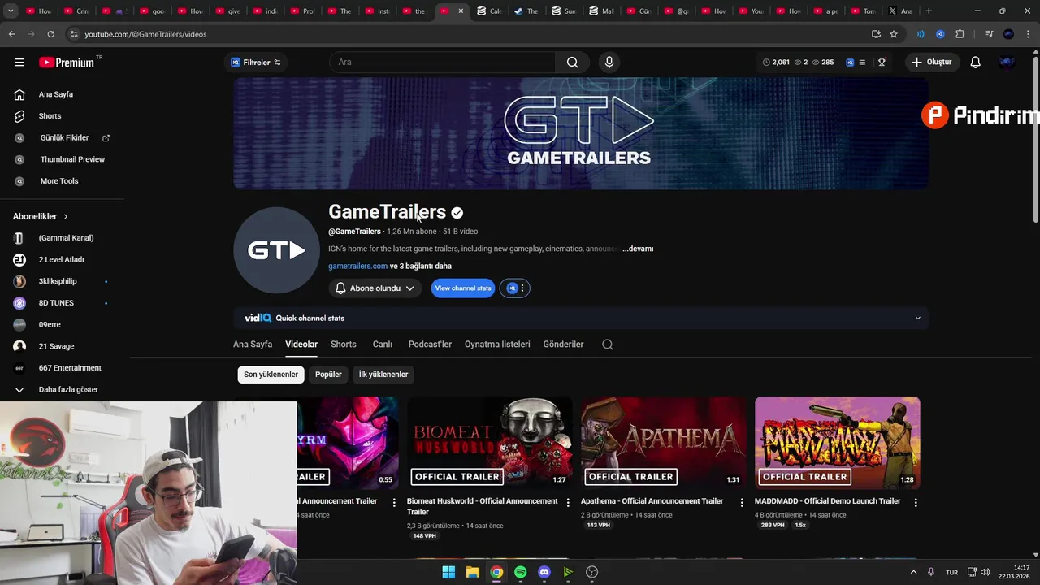Viewport: 1040px width, 585px height.
Task: Open a new Chrome tab
Action: pos(929,11)
